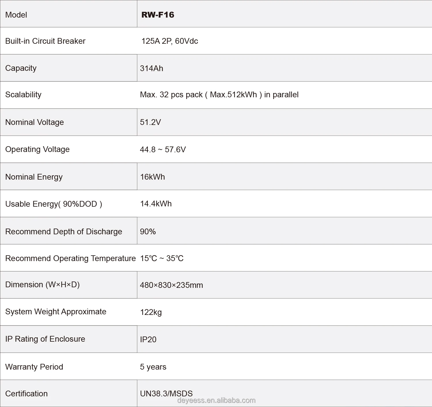The height and width of the screenshot is (407, 432).
Task: Click the 122kg system weight value
Action: [151, 312]
